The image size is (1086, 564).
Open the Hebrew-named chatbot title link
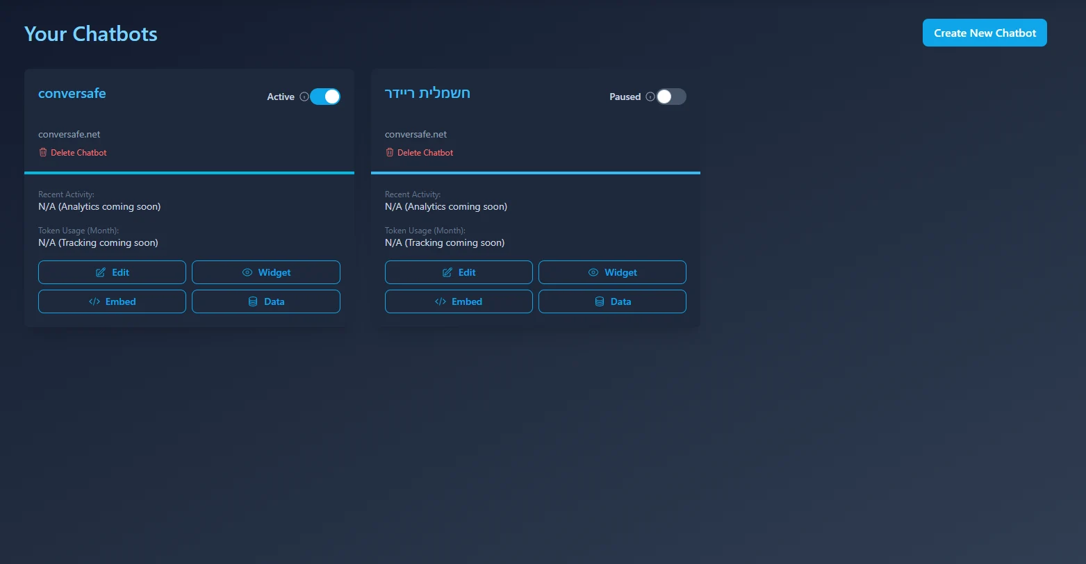[427, 93]
